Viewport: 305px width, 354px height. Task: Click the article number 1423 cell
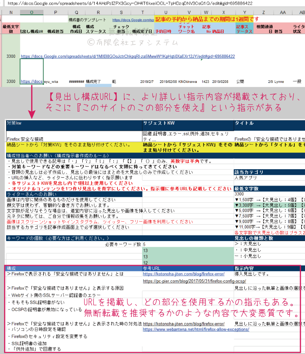(205, 81)
